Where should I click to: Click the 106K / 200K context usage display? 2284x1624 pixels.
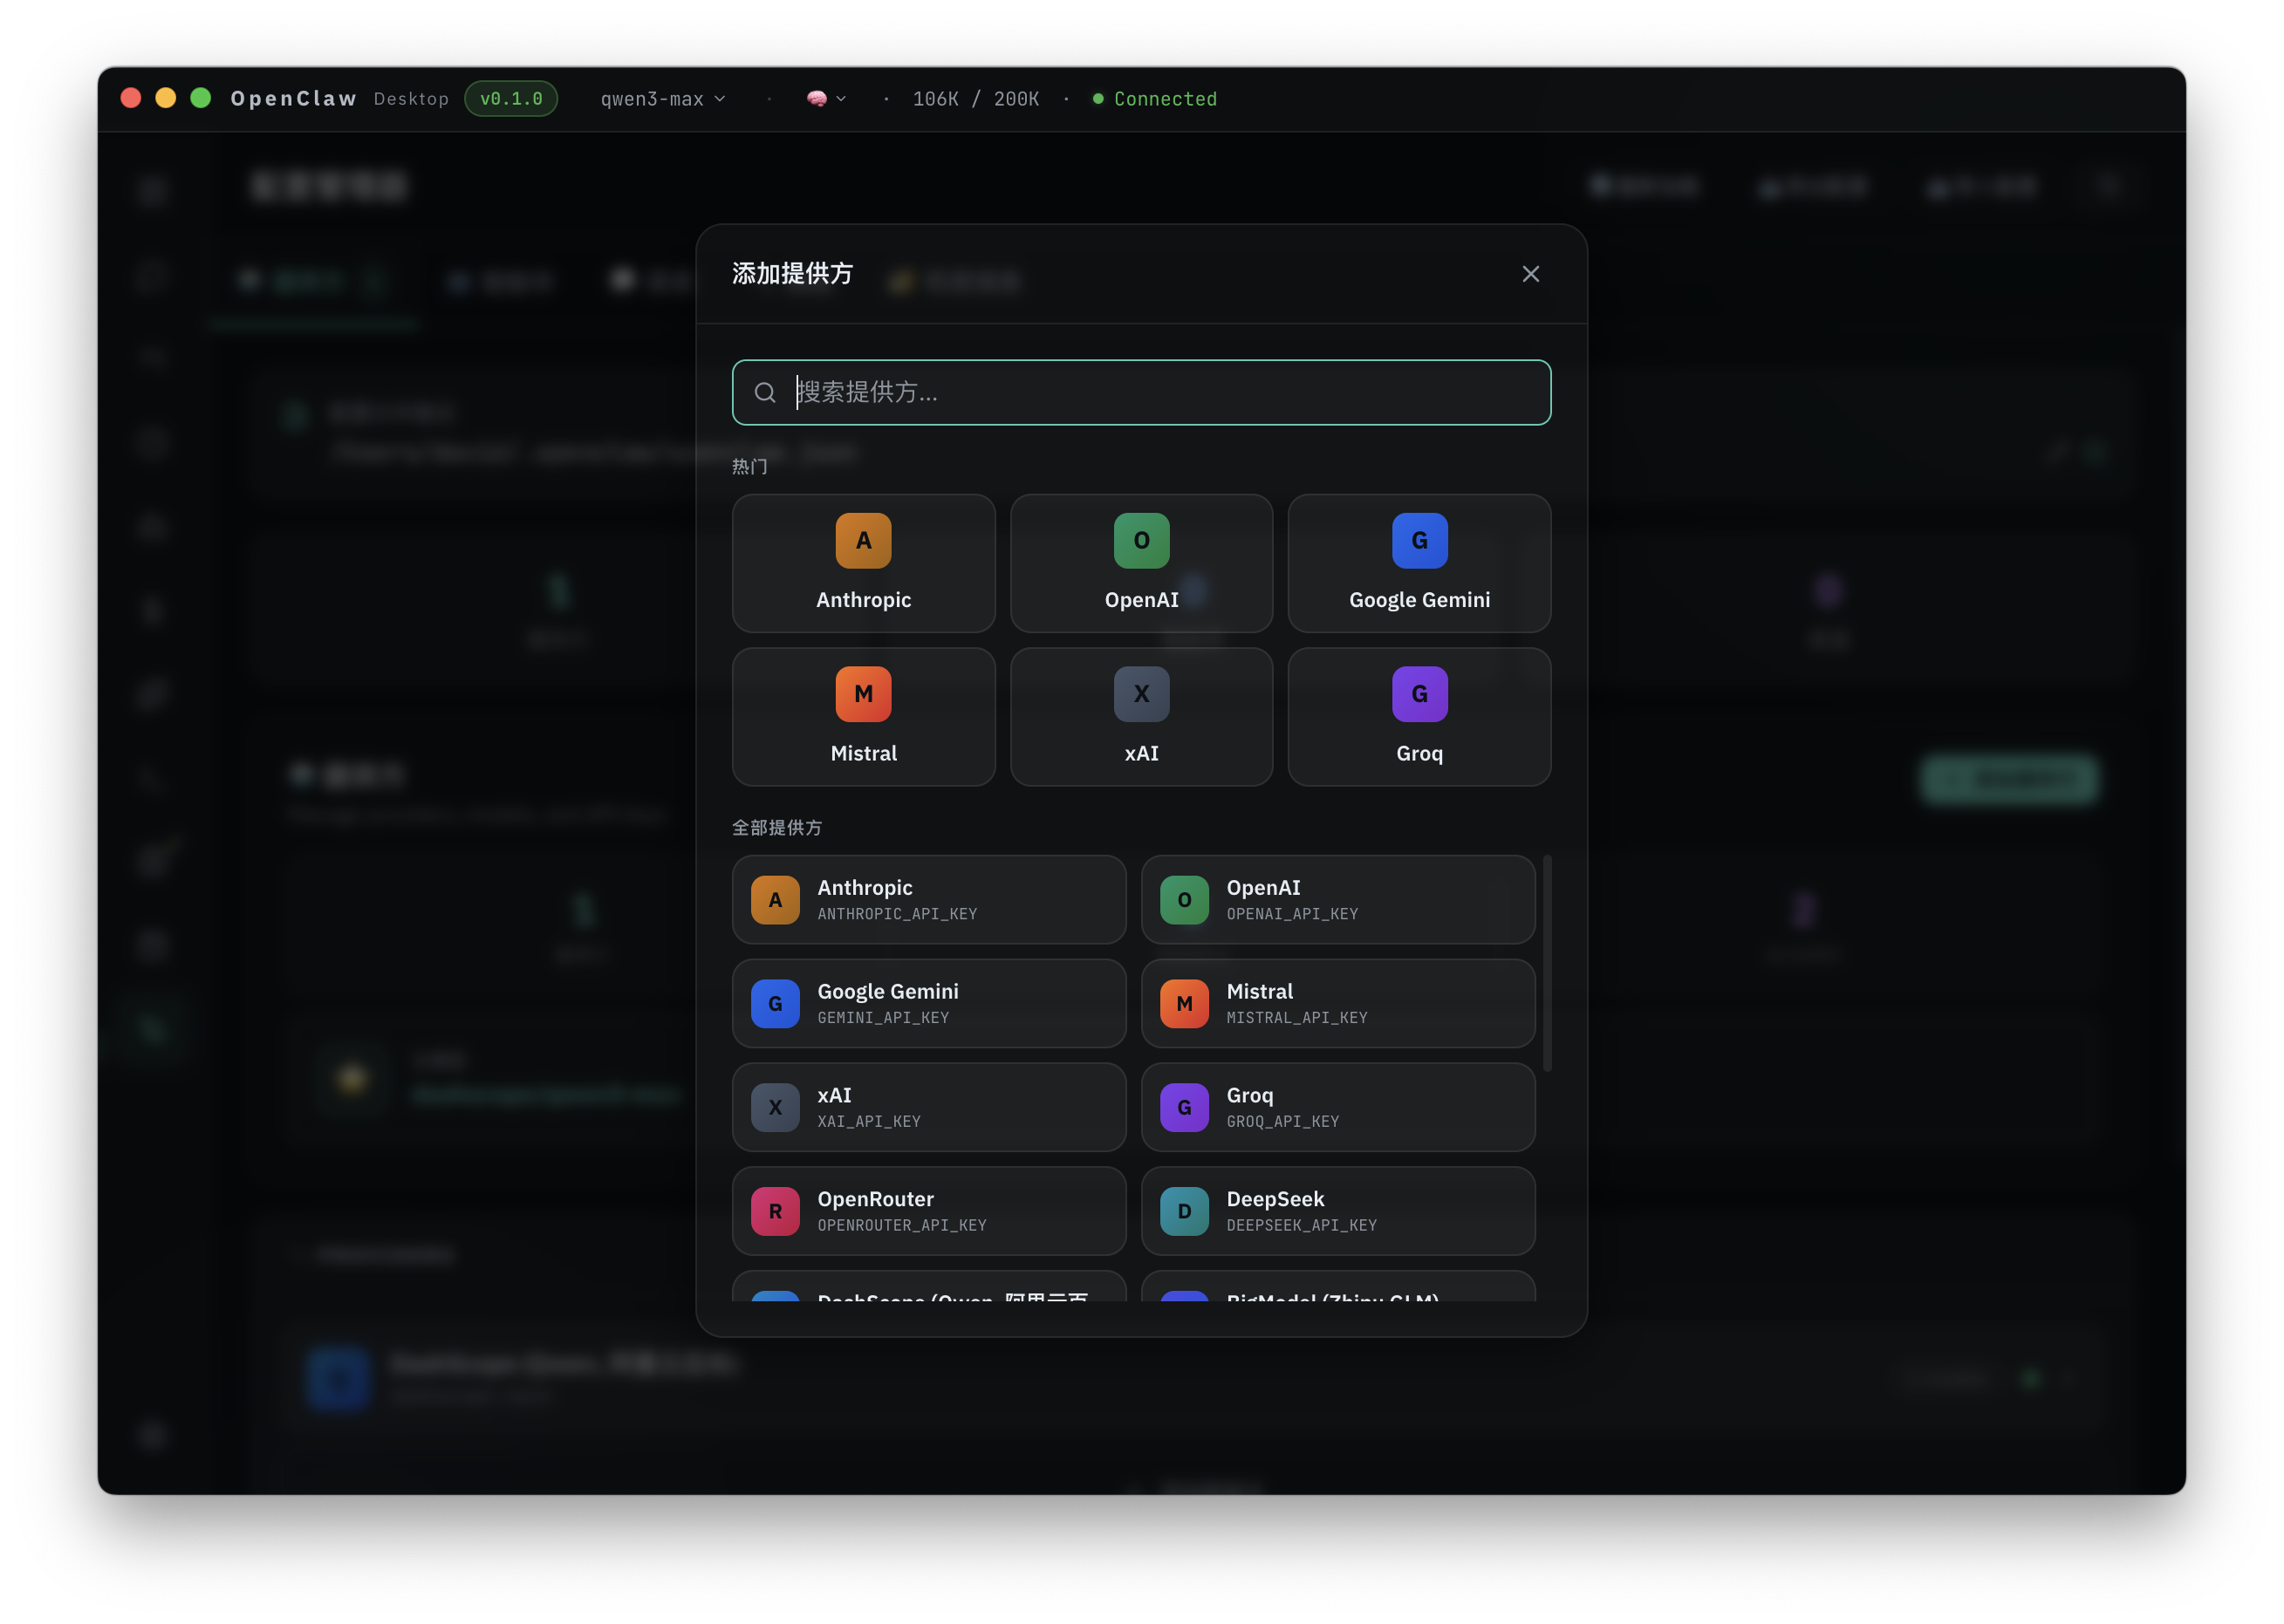point(975,98)
